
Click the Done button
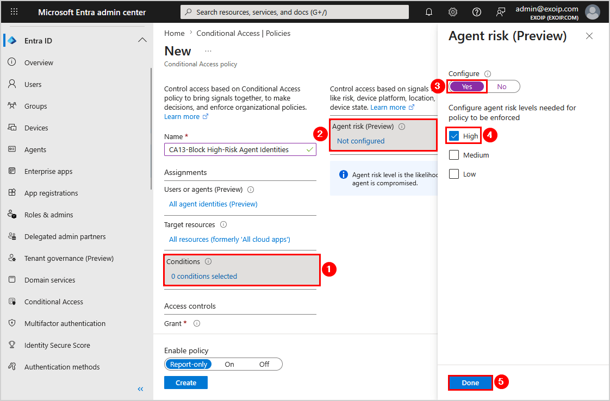pos(470,383)
